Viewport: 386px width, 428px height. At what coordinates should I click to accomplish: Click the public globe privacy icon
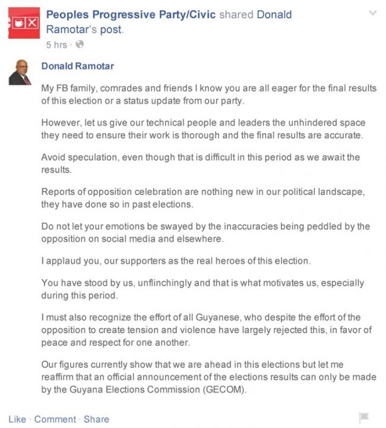point(80,44)
